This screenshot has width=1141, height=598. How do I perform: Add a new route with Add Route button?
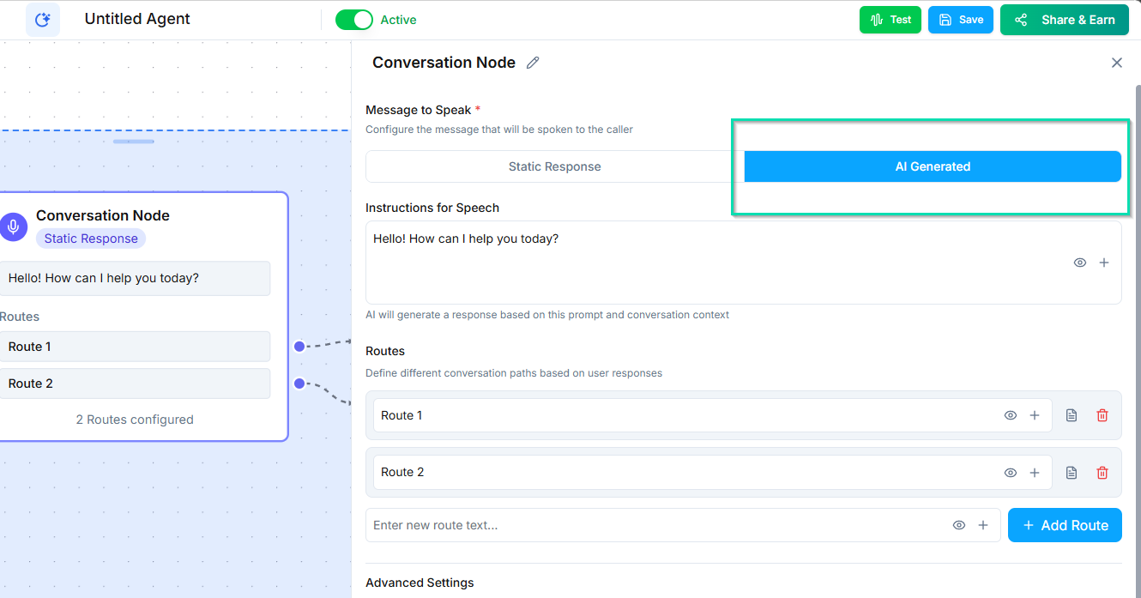tap(1065, 524)
